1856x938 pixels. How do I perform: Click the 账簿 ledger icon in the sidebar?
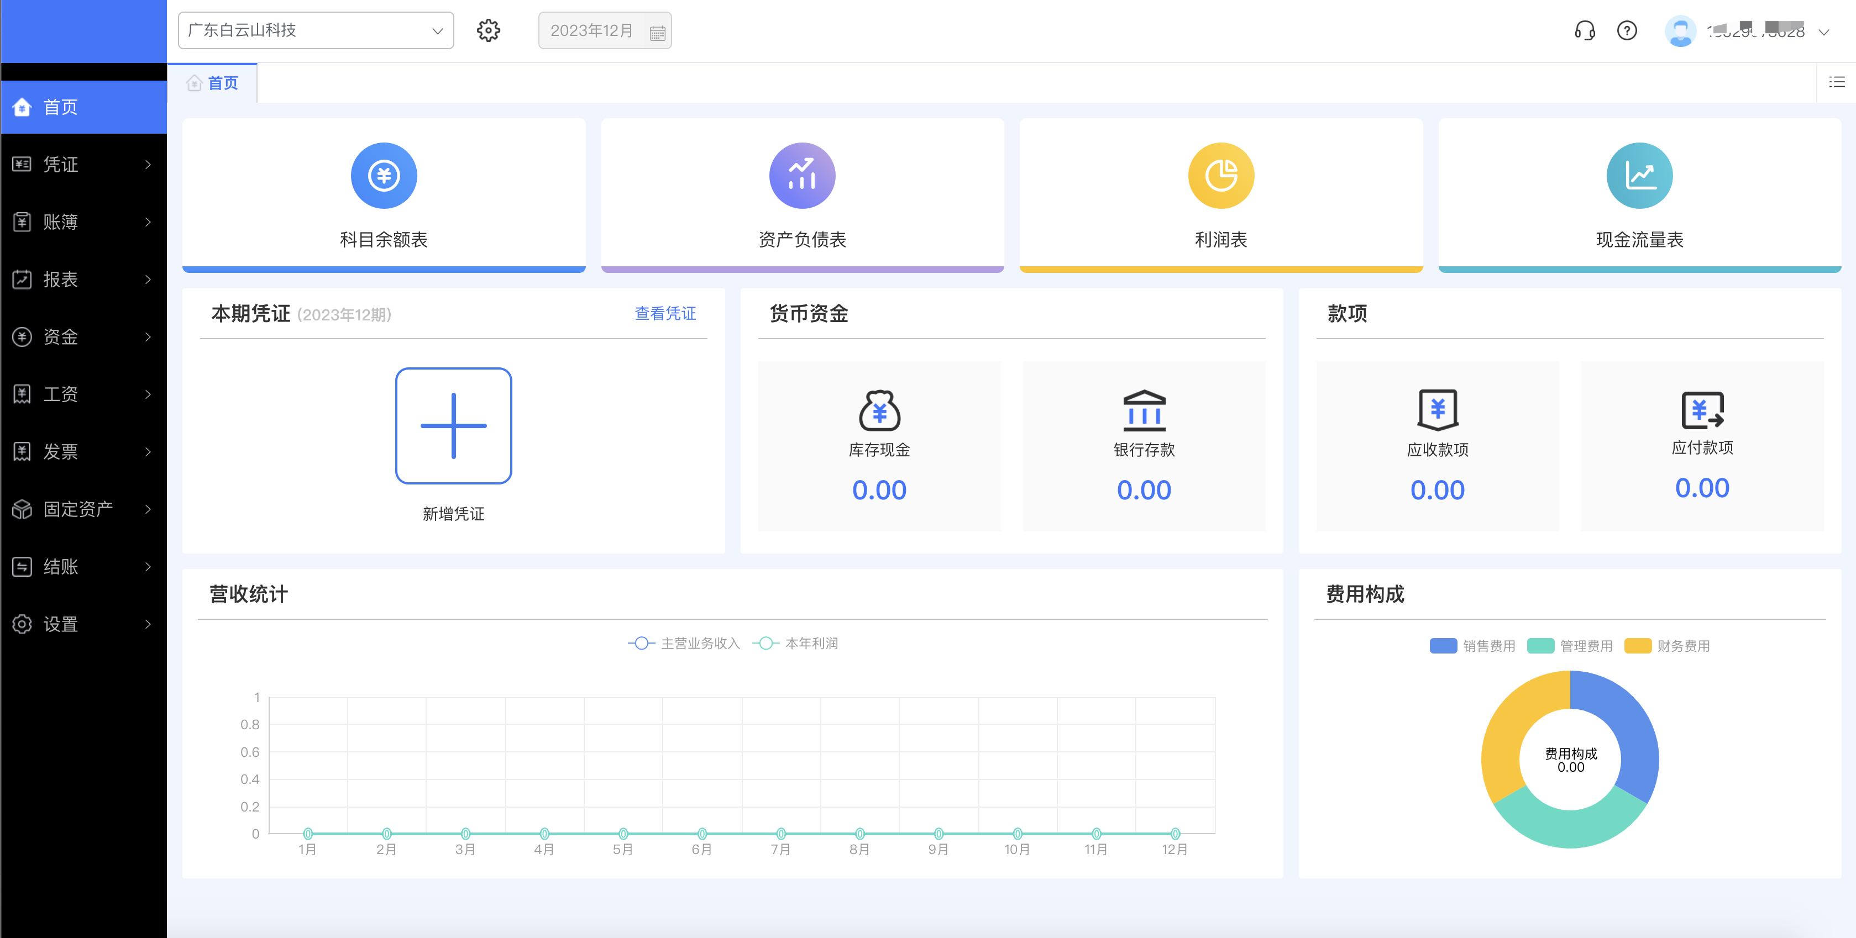[x=22, y=222]
